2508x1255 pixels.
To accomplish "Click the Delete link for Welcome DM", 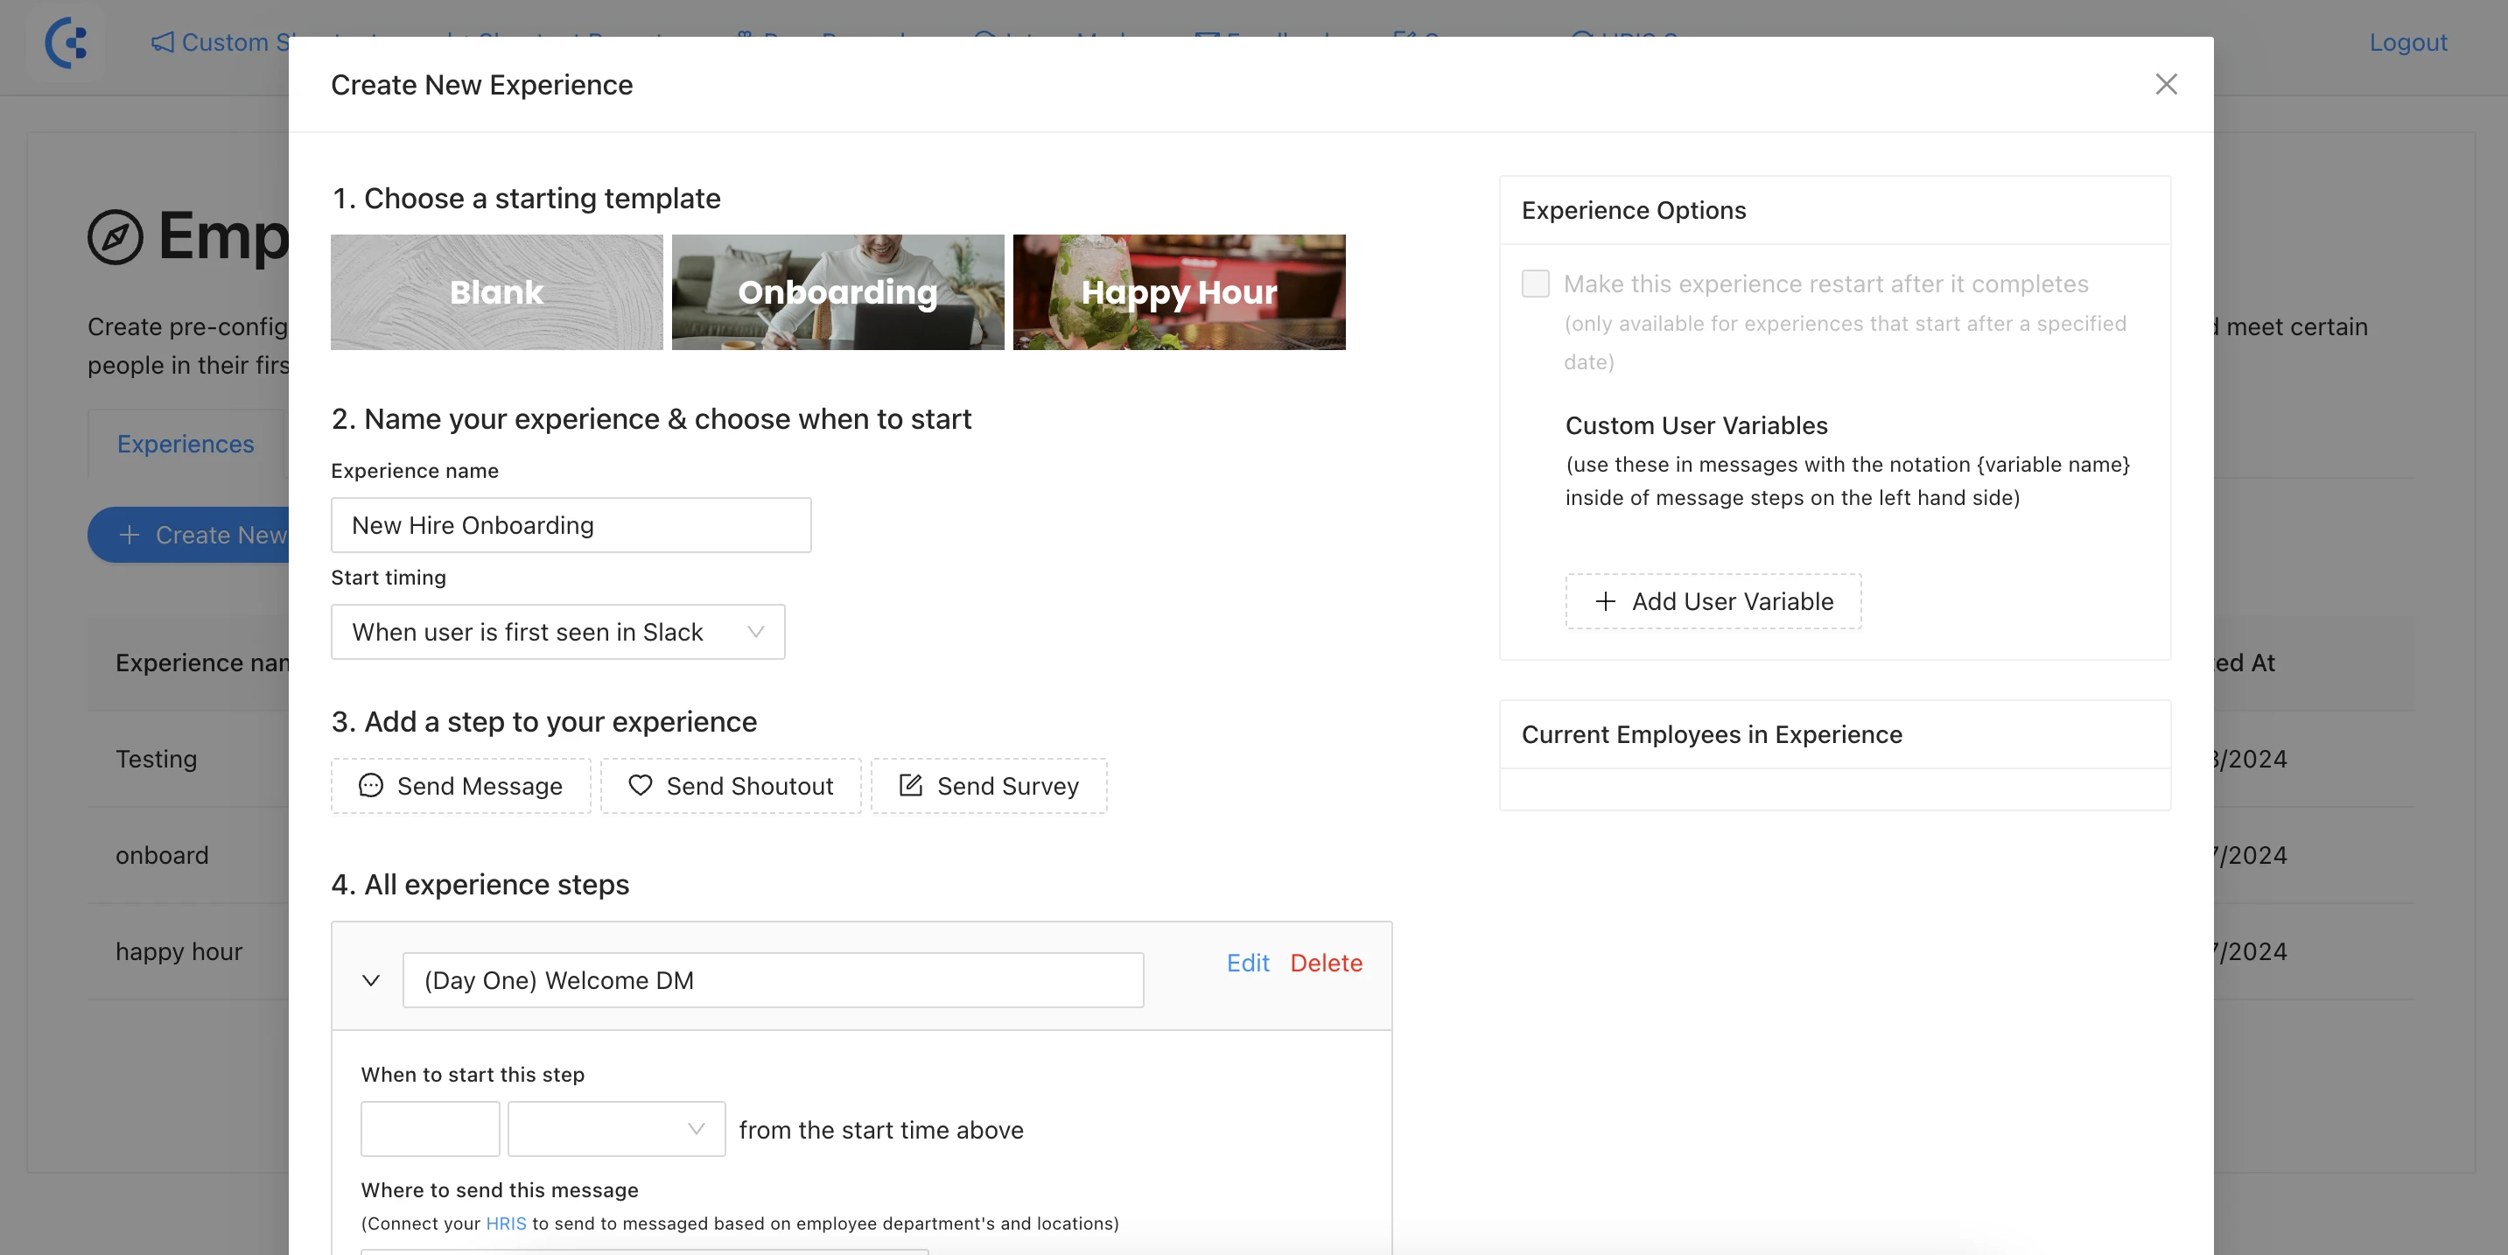I will (x=1327, y=962).
